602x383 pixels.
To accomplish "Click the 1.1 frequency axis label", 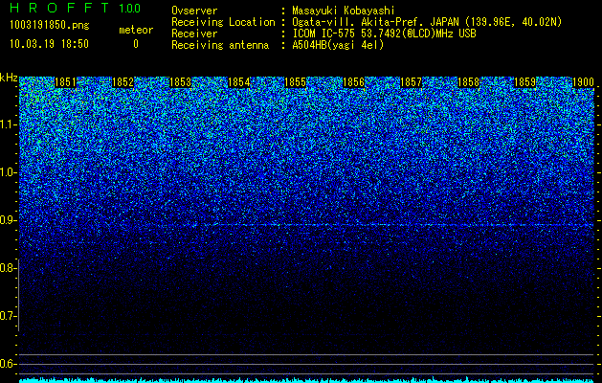I will click(x=9, y=124).
